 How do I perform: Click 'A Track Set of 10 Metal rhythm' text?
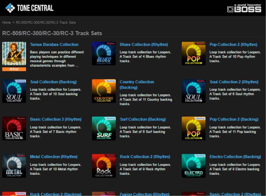pos(54,169)
